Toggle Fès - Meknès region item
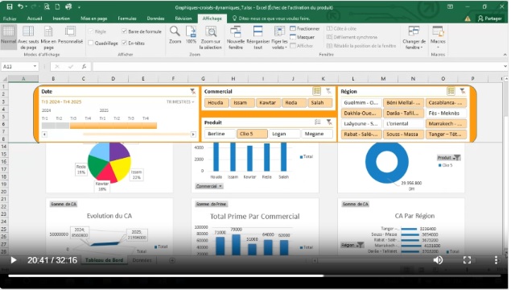Viewport: 511px width, 290px height. click(446, 114)
